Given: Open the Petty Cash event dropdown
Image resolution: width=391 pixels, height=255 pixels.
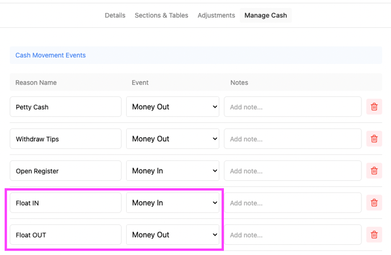Looking at the screenshot, I should (x=173, y=107).
